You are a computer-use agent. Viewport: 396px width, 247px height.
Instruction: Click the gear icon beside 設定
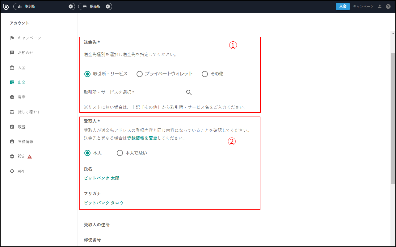point(12,156)
